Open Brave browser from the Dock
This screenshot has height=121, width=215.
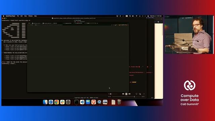pos(94,102)
